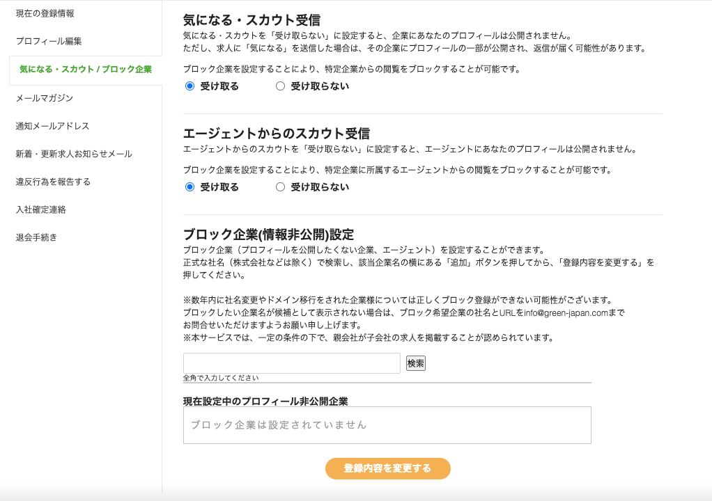
Task: Select 受け取る for 気になる・スカウト受信
Action: (x=190, y=86)
